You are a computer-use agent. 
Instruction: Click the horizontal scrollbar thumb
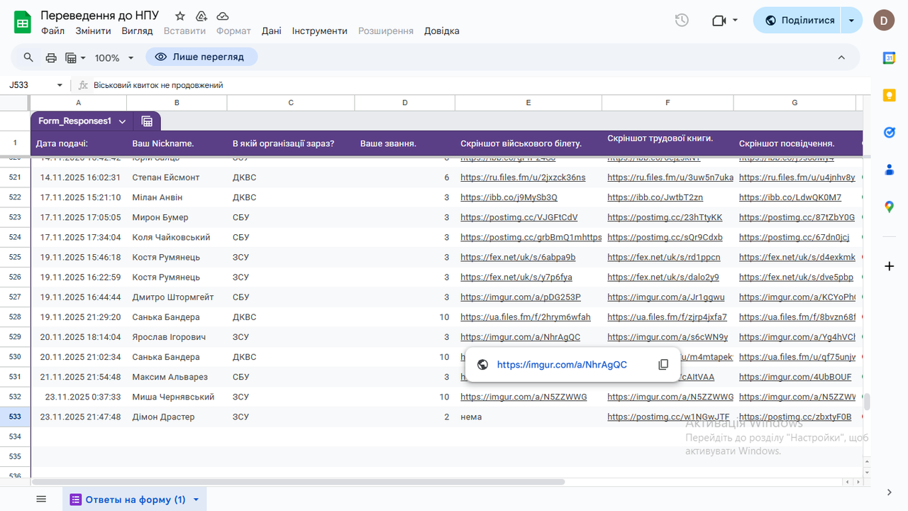[298, 482]
